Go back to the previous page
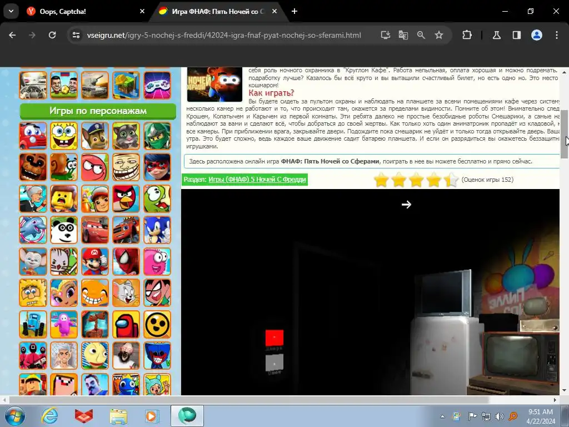Viewport: 569px width, 427px height. [12, 35]
